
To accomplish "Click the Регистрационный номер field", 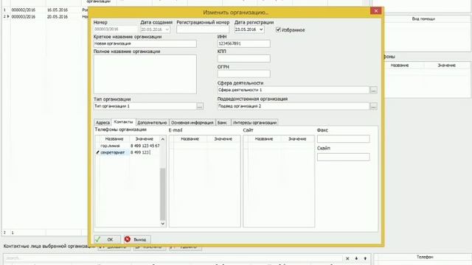I will tap(203, 29).
